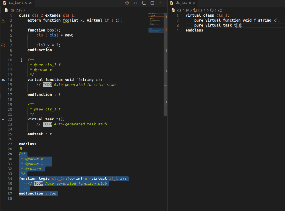285x211 pixels.
Task: Switch to the cls_1.sv tab
Action: pos(181,3)
